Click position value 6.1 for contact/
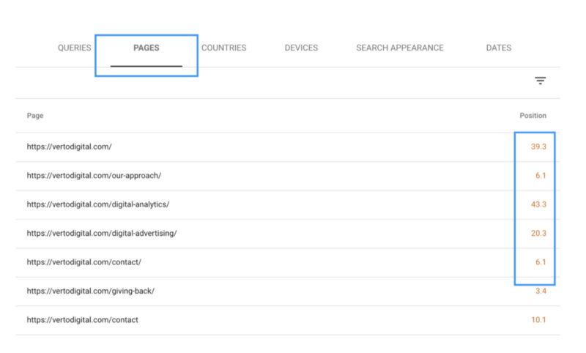This screenshot has width=586, height=353. pyautogui.click(x=541, y=262)
